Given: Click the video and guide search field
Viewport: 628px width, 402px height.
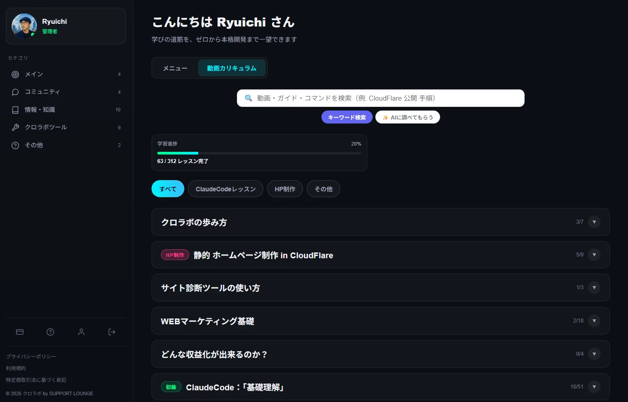Looking at the screenshot, I should (x=381, y=98).
